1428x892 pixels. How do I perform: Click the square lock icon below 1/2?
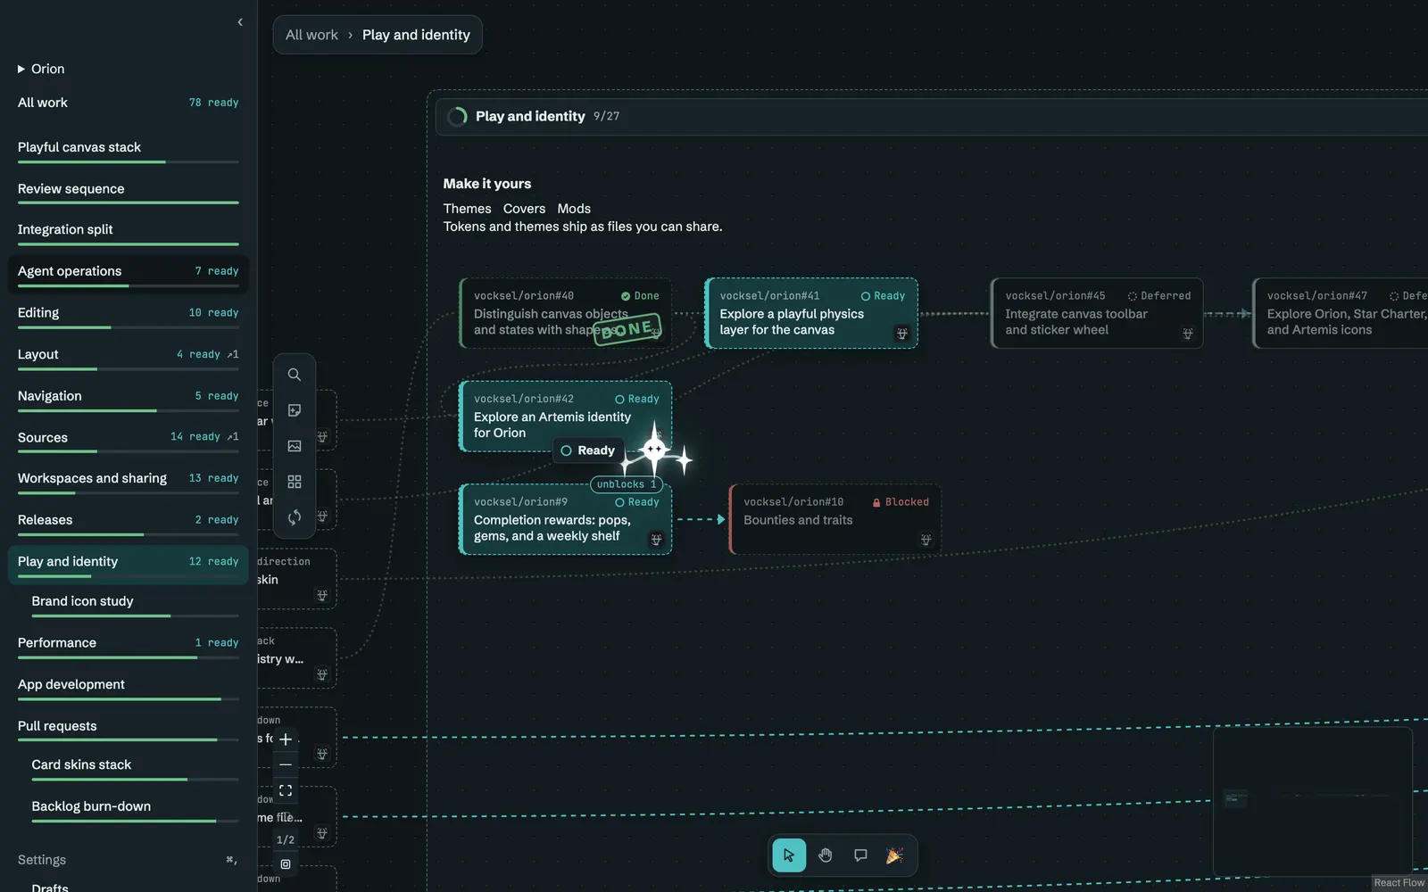click(286, 864)
